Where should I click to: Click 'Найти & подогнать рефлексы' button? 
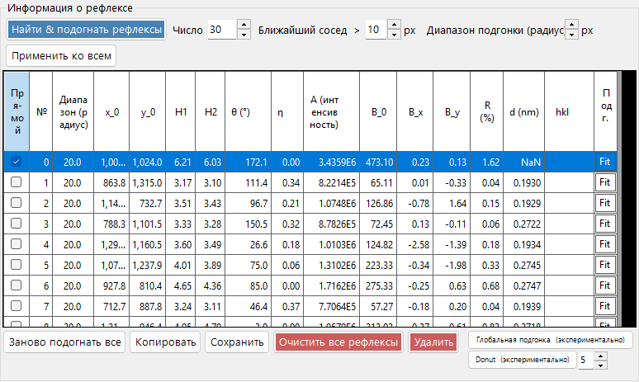(86, 30)
